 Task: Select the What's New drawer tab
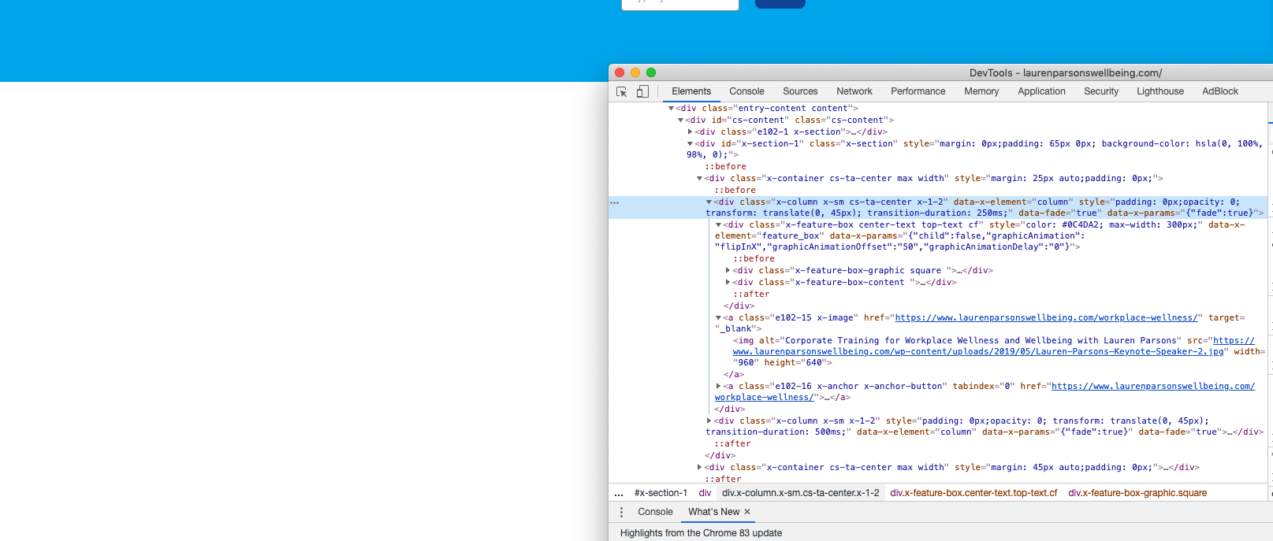click(x=714, y=512)
